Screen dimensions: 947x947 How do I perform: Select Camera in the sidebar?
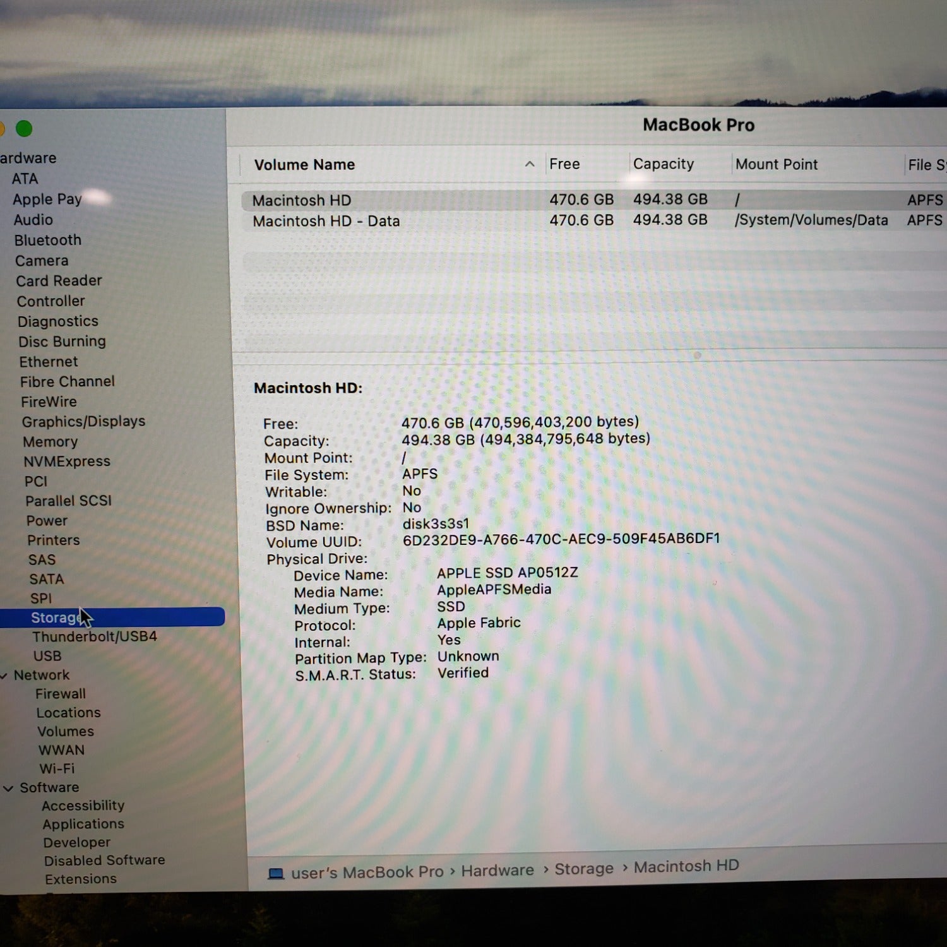click(42, 261)
